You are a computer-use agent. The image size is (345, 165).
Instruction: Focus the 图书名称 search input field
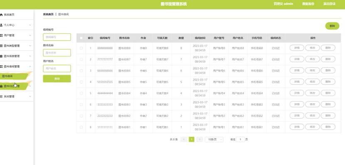(57, 53)
